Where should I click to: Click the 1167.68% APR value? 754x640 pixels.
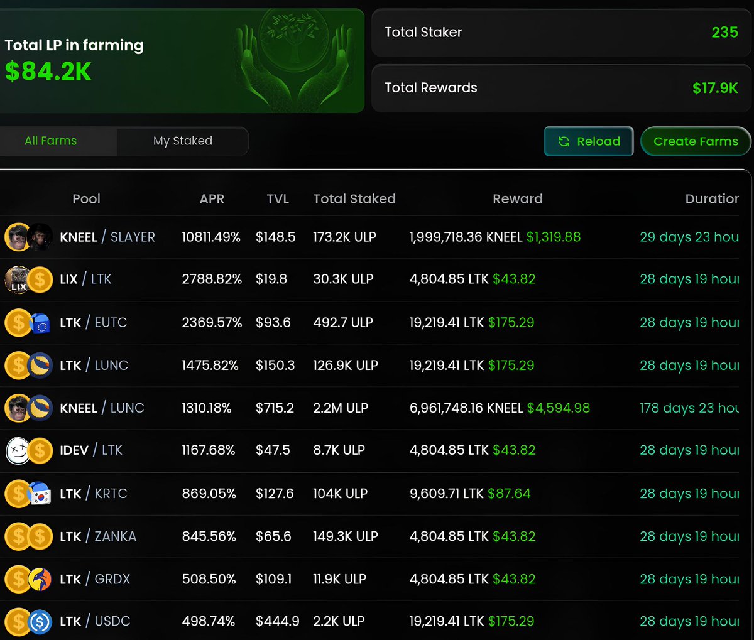tap(209, 450)
